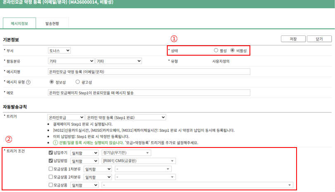Open the wide 모금상품 value dropdown
335x192 pixels.
pyautogui.click(x=197, y=185)
